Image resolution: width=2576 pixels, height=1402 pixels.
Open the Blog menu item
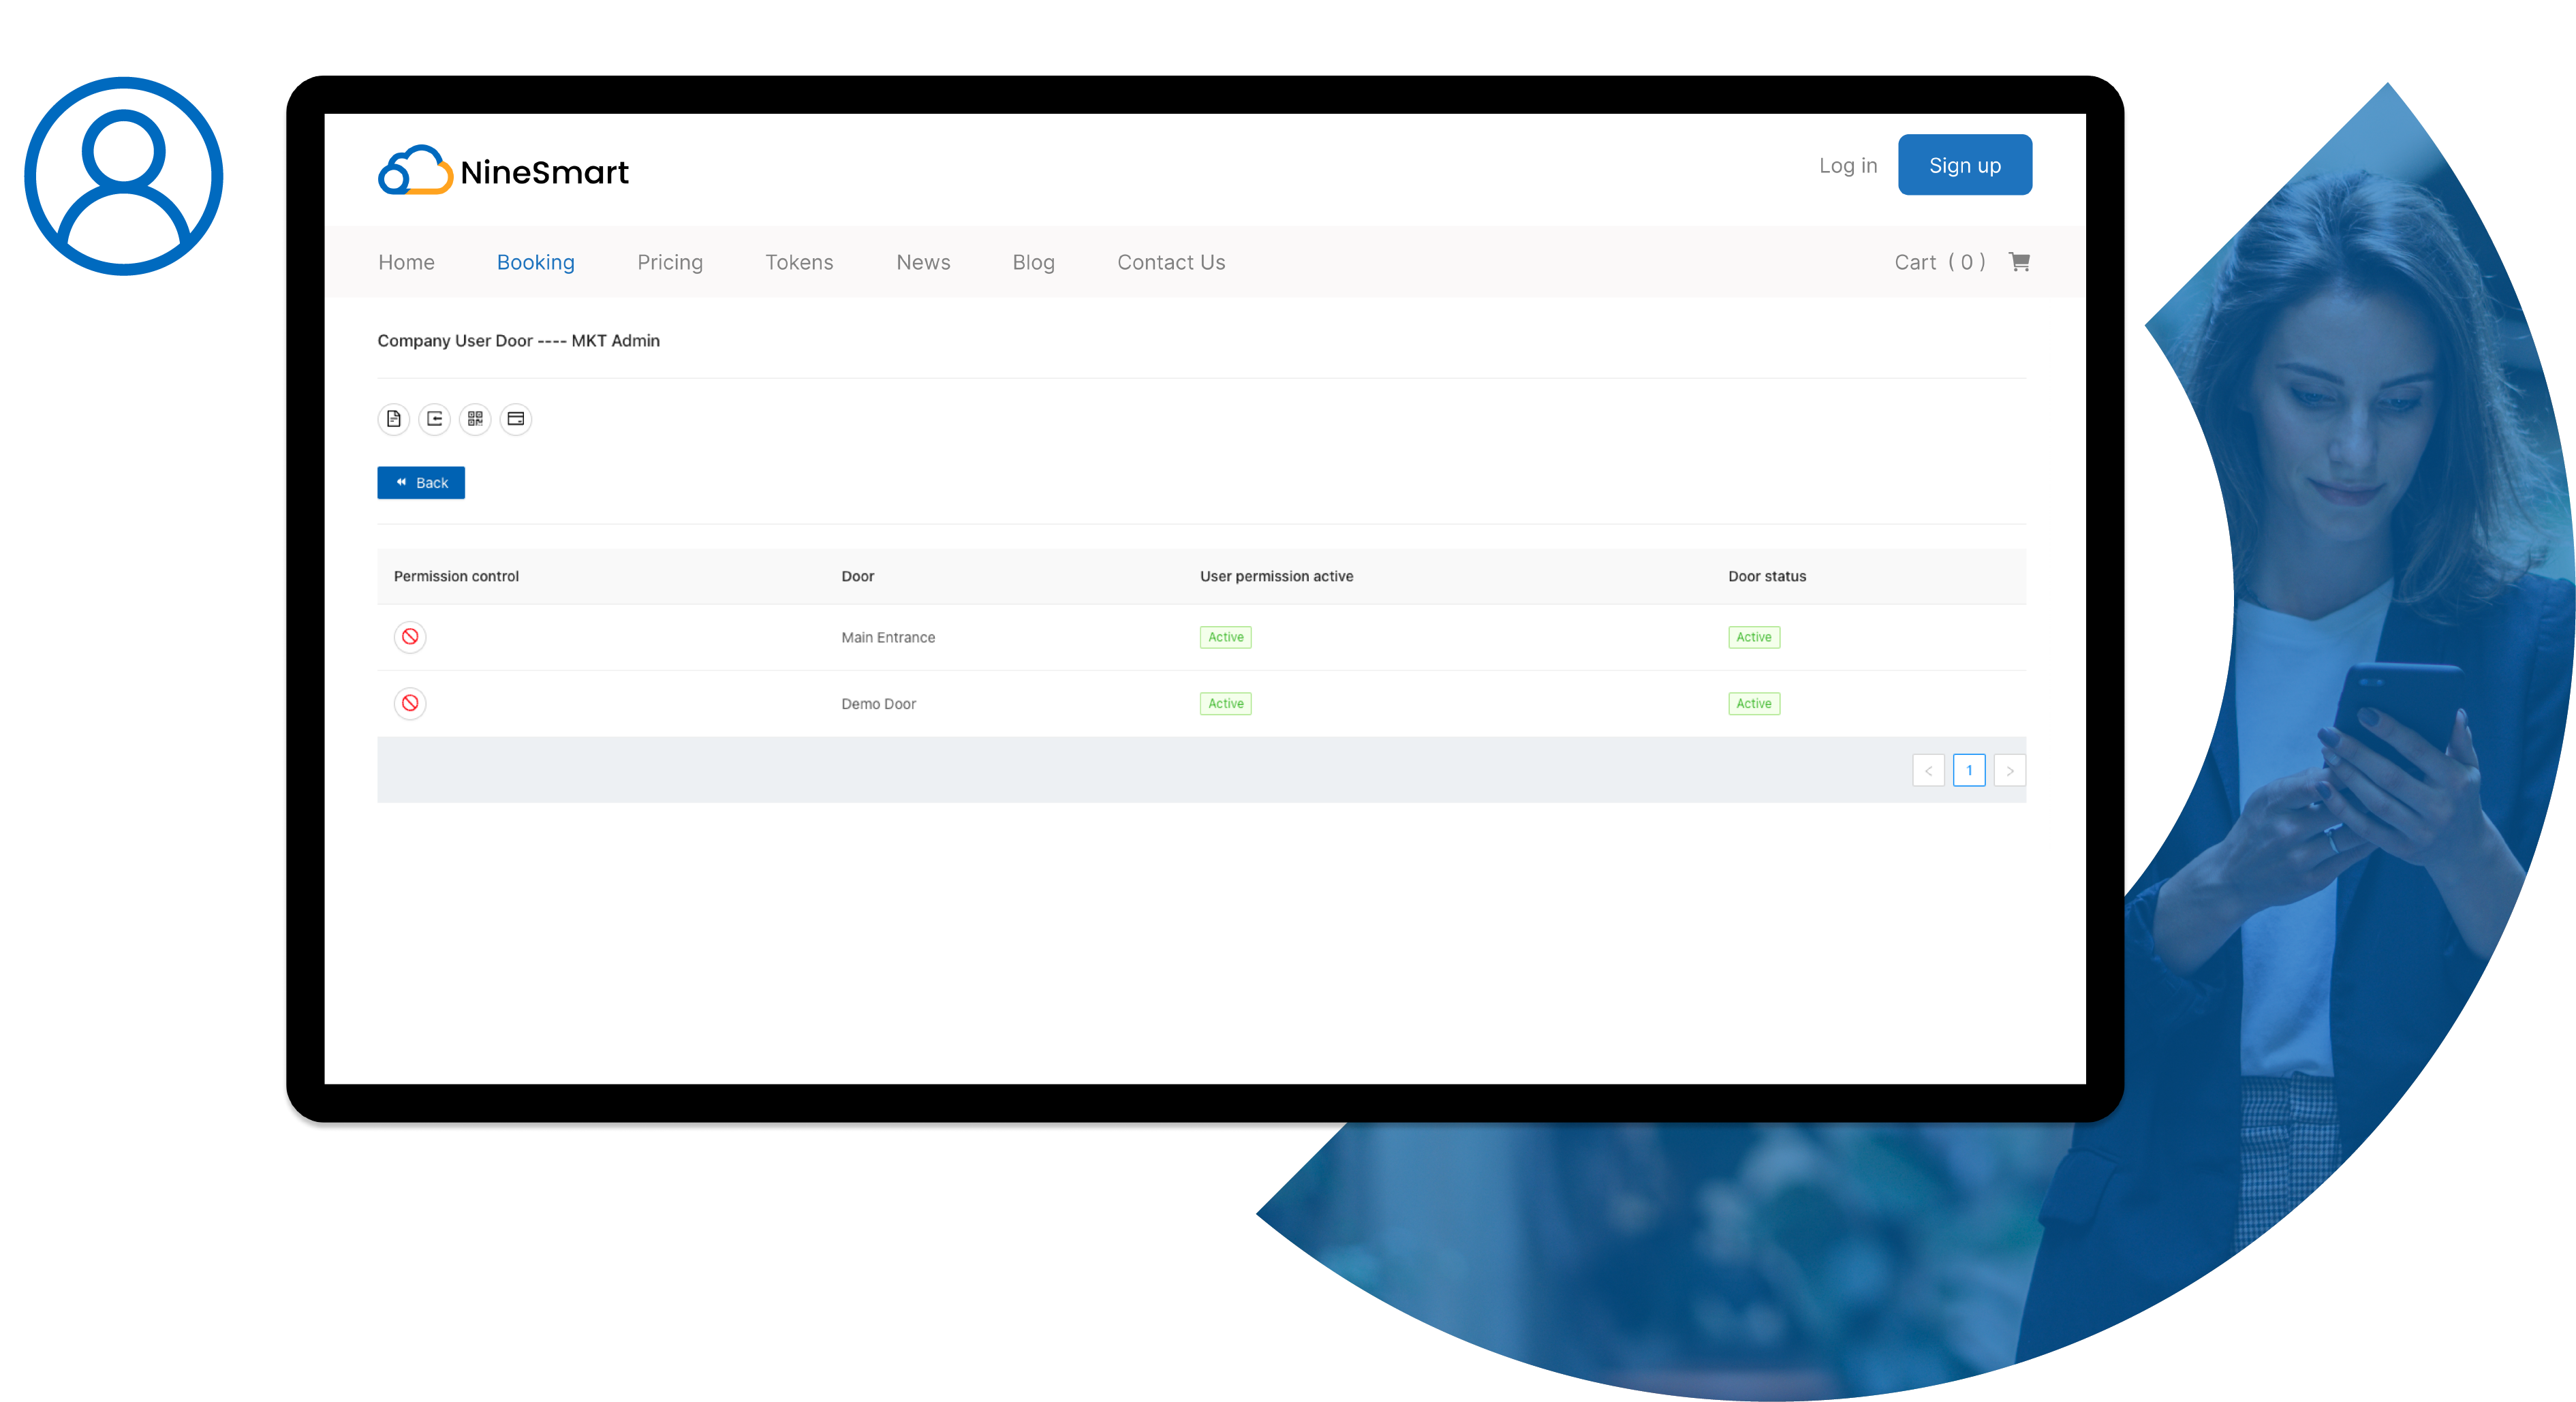tap(1033, 262)
